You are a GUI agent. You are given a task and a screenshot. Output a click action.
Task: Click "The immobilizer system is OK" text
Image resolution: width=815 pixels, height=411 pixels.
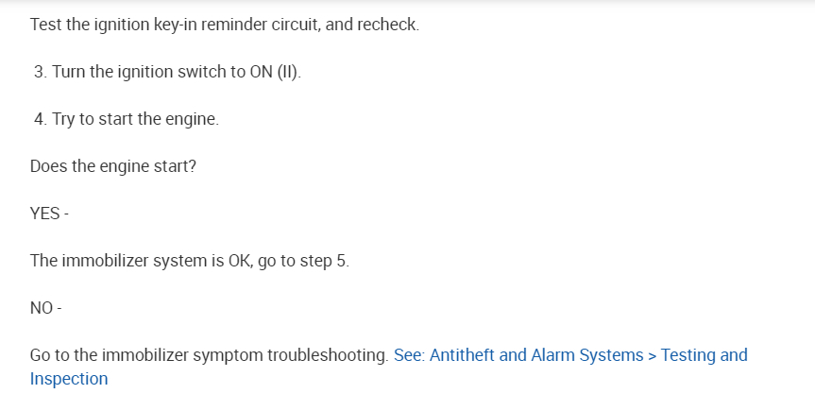140,261
